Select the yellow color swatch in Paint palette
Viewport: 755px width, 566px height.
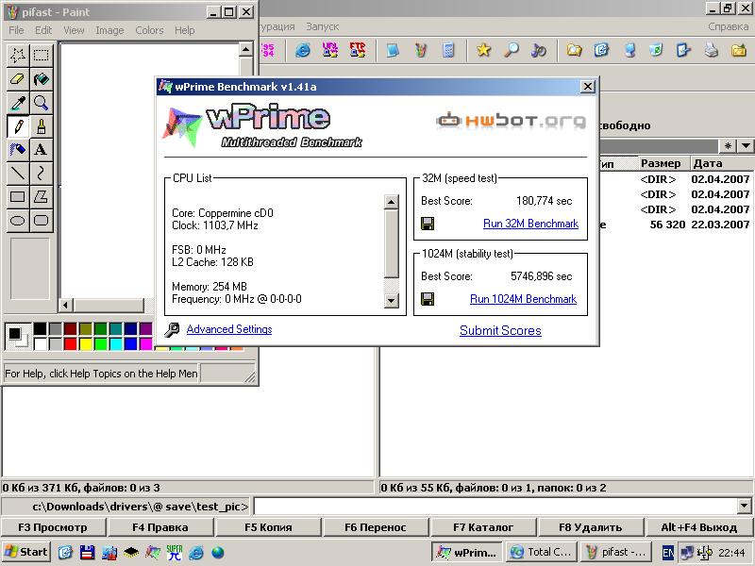(x=86, y=344)
